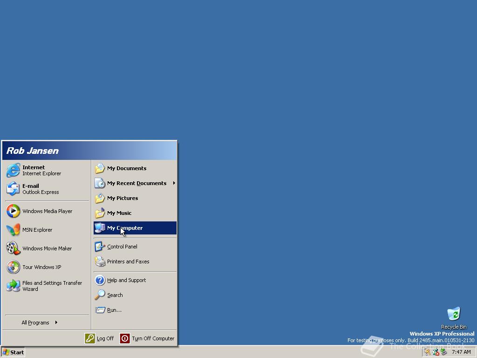
Task: Select the Recycle Bin desktop icon
Action: click(x=454, y=318)
